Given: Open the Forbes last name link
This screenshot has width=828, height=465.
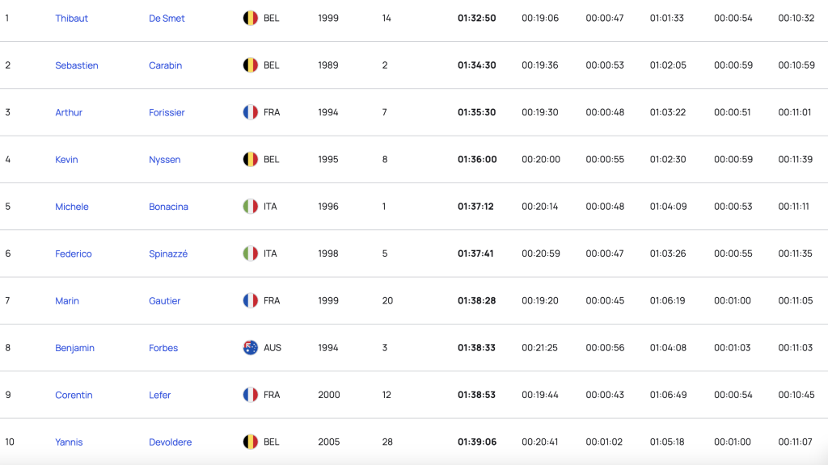Looking at the screenshot, I should click(x=163, y=348).
